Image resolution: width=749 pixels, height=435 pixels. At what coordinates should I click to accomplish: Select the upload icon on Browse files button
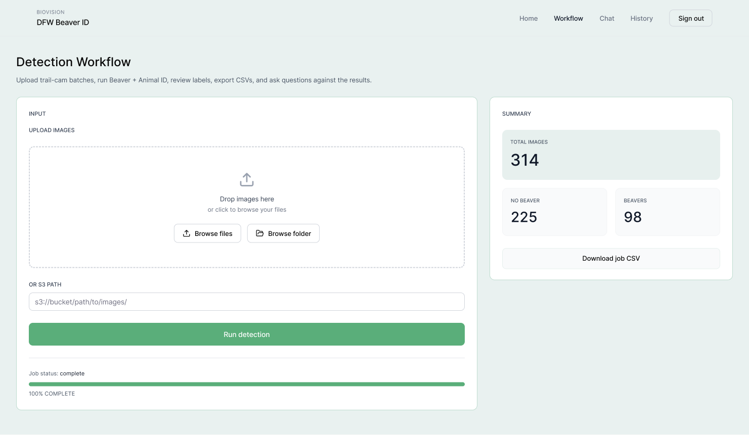[x=187, y=233]
